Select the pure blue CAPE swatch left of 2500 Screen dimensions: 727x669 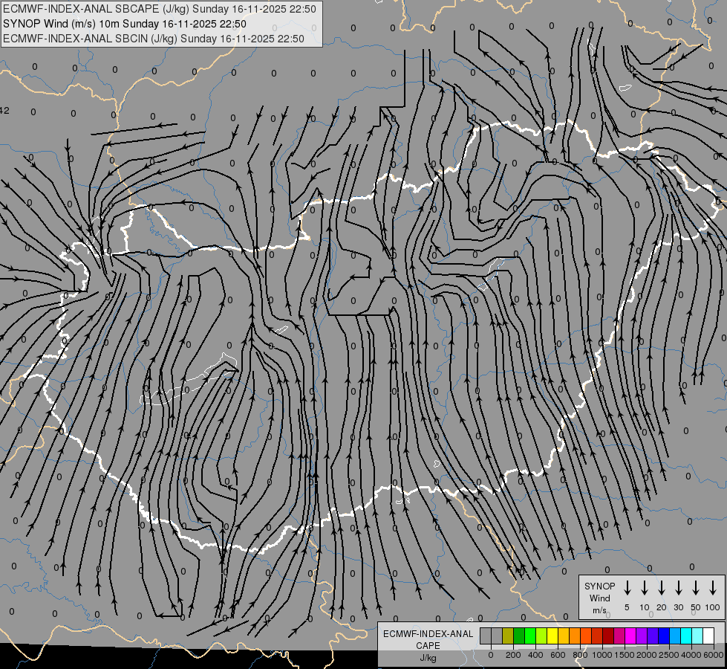pos(664,636)
